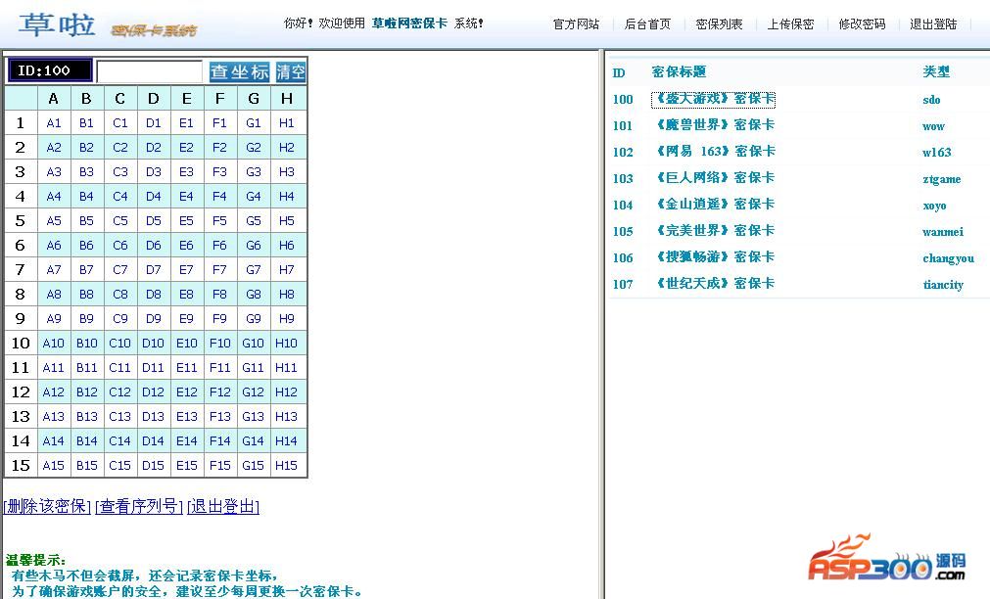This screenshot has height=599, width=990.
Task: Open 《盛大游戏》密保卡 in the list
Action: 714,99
